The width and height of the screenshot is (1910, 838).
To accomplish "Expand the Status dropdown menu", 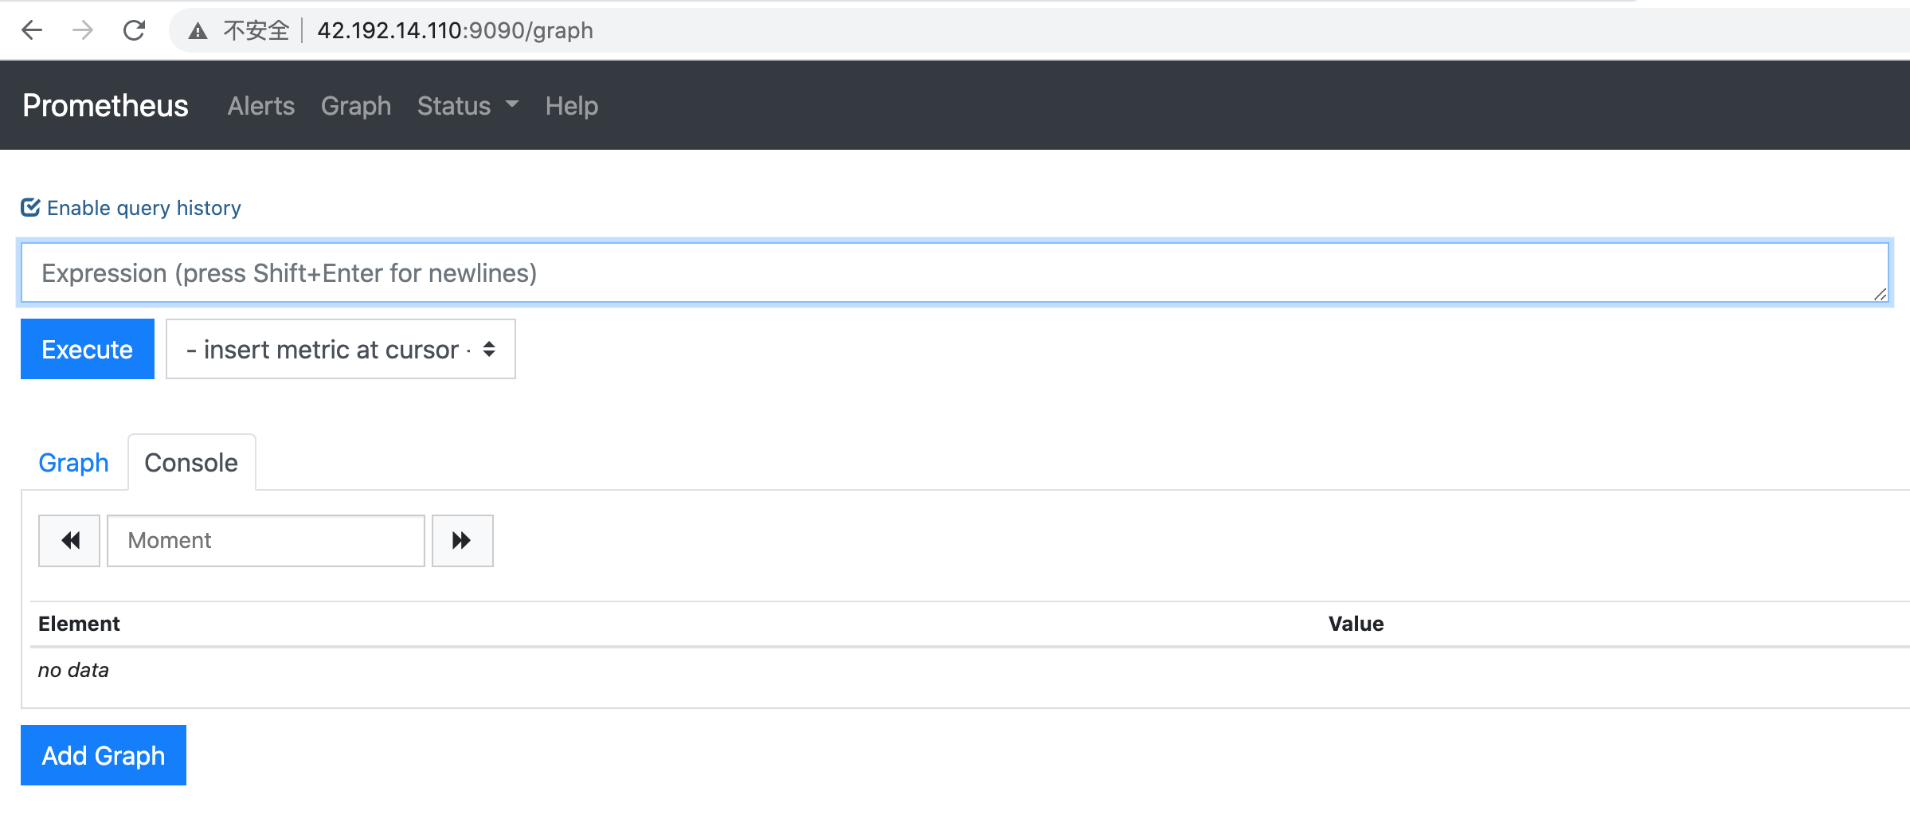I will click(468, 106).
